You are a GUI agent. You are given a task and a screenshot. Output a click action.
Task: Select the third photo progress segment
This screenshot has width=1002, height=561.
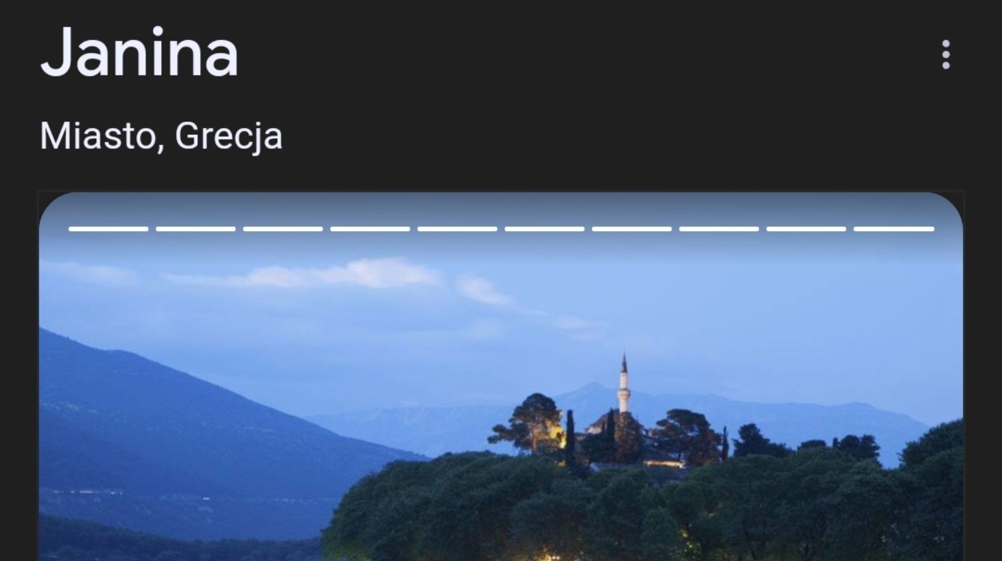[283, 229]
